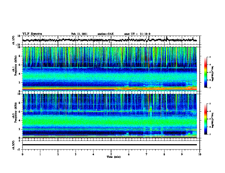This screenshot has width=225, height=173.
Task: Click the "8" tick label on the time axis
Action: [164, 154]
